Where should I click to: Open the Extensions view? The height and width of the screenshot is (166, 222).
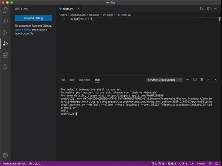coord(5,55)
